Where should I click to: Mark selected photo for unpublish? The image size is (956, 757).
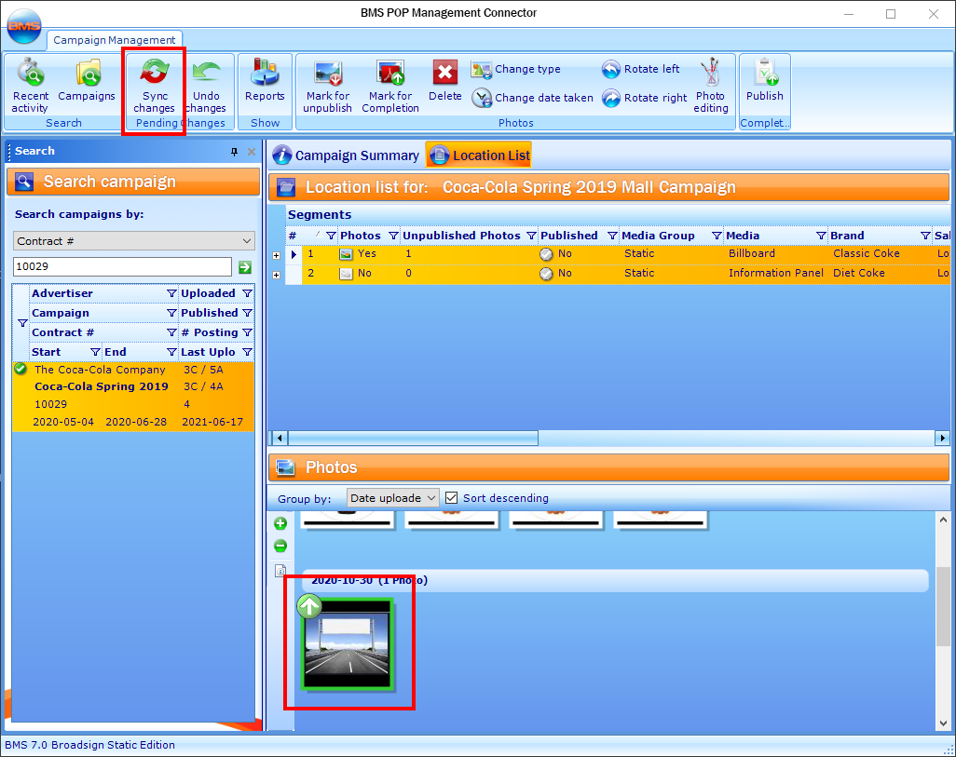coord(328,86)
